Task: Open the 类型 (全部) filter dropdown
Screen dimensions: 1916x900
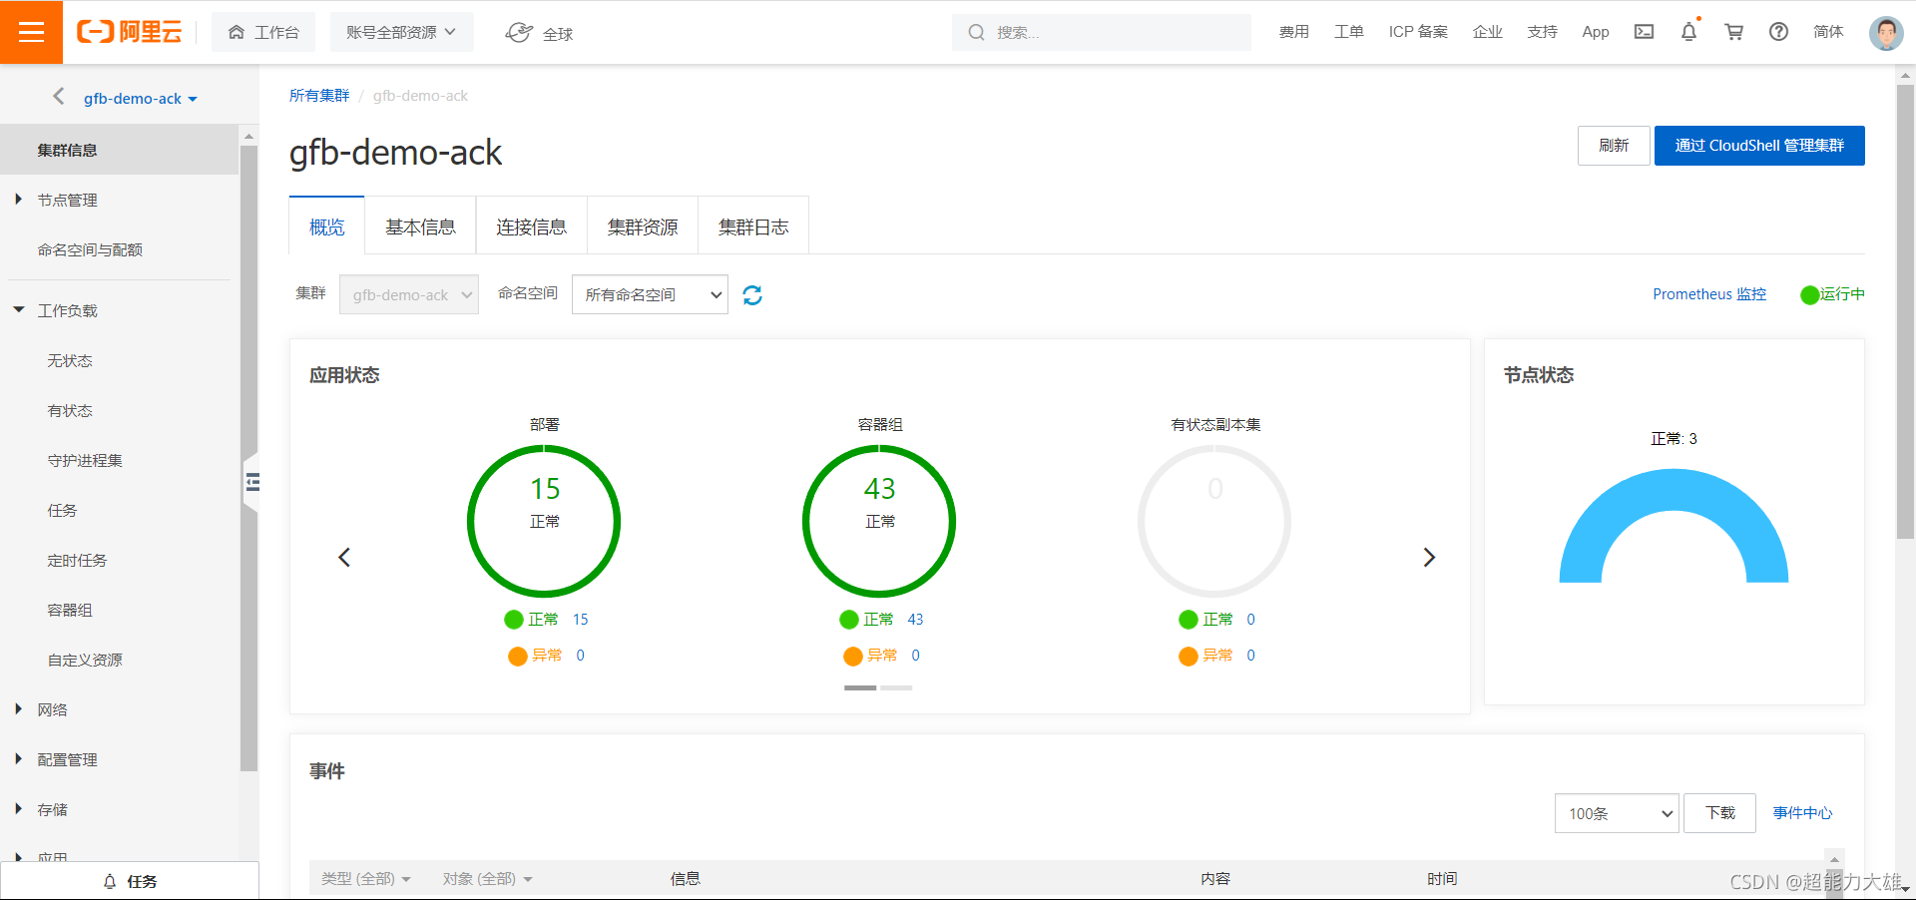Action: click(x=365, y=879)
